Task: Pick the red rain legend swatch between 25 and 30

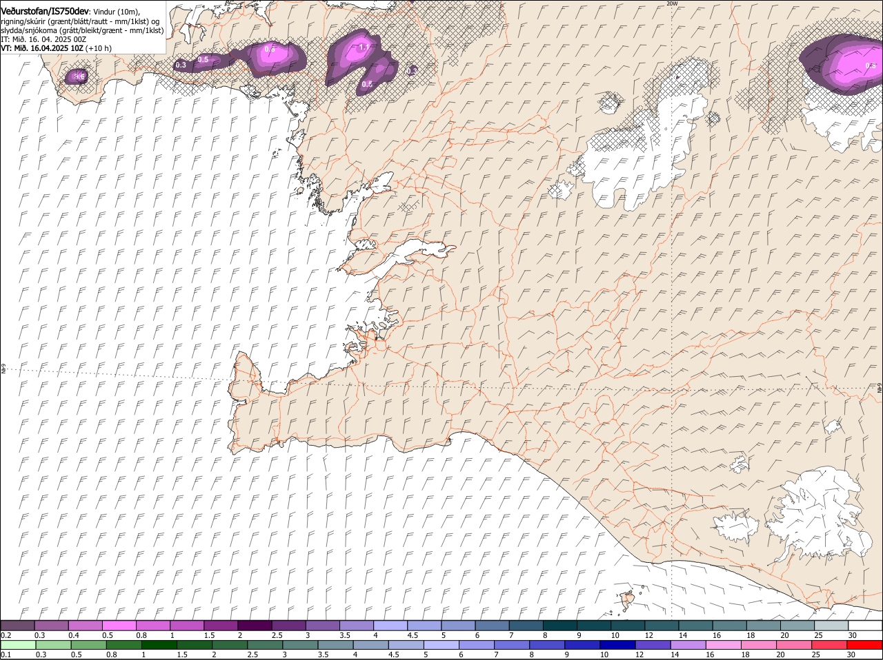Action: (x=830, y=645)
